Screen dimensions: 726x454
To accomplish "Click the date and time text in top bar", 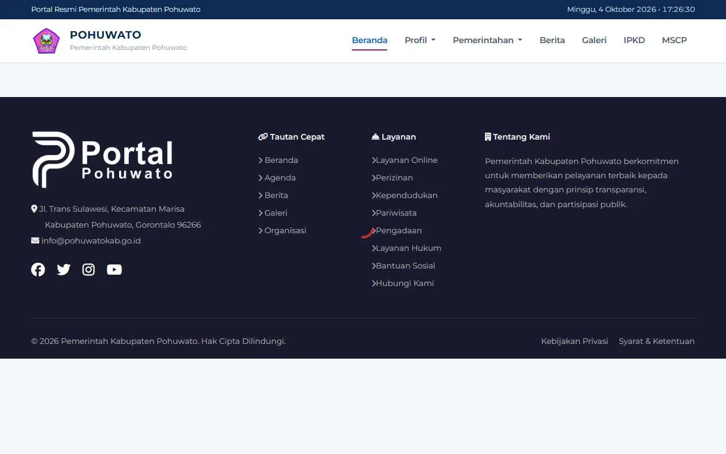I will click(631, 10).
